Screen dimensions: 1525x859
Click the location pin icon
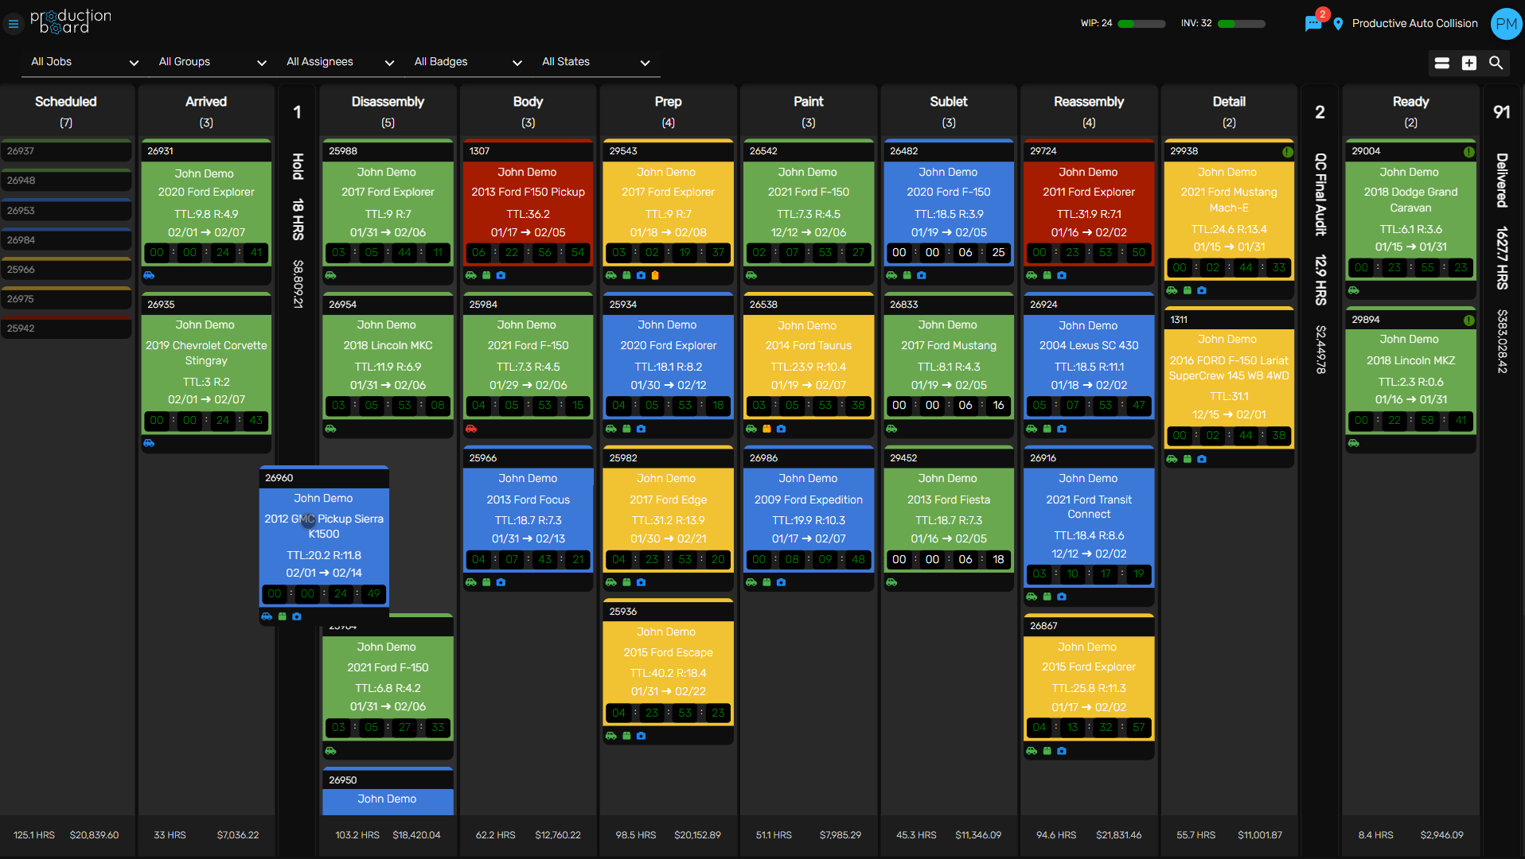click(1337, 24)
